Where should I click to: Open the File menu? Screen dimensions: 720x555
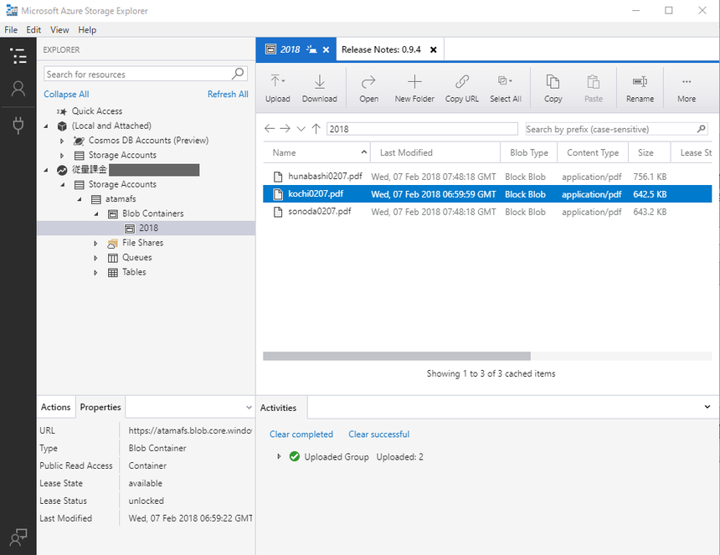[x=11, y=30]
